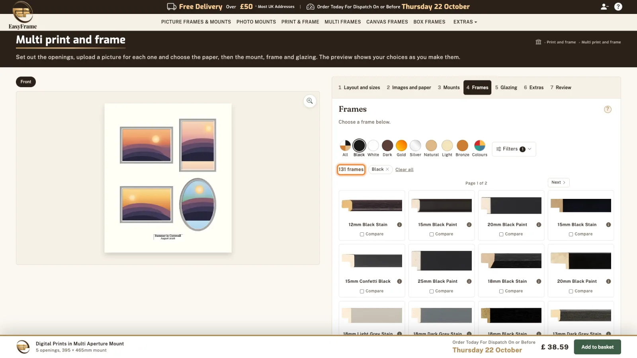Open Picture Frames & Mounts menu
Viewport: 637px width, 358px height.
(196, 22)
